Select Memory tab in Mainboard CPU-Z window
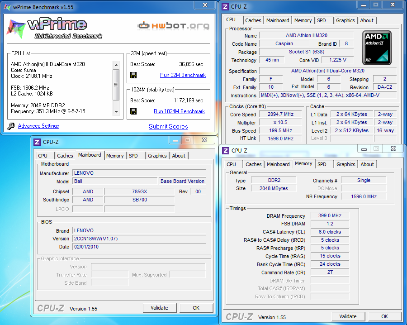This screenshot has width=407, height=325. 115,156
